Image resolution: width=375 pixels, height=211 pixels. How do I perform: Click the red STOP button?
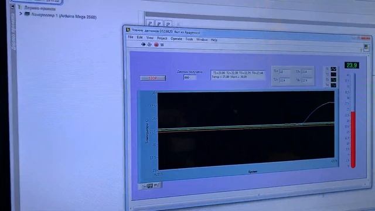pos(153,78)
